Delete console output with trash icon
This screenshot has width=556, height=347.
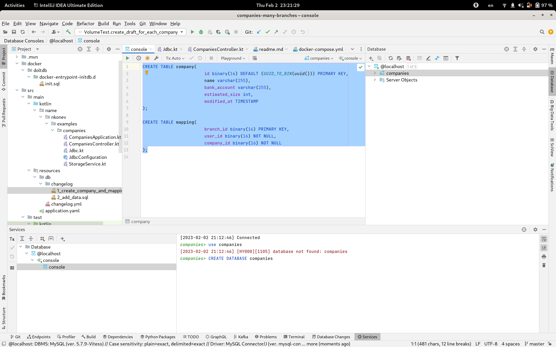pyautogui.click(x=544, y=265)
